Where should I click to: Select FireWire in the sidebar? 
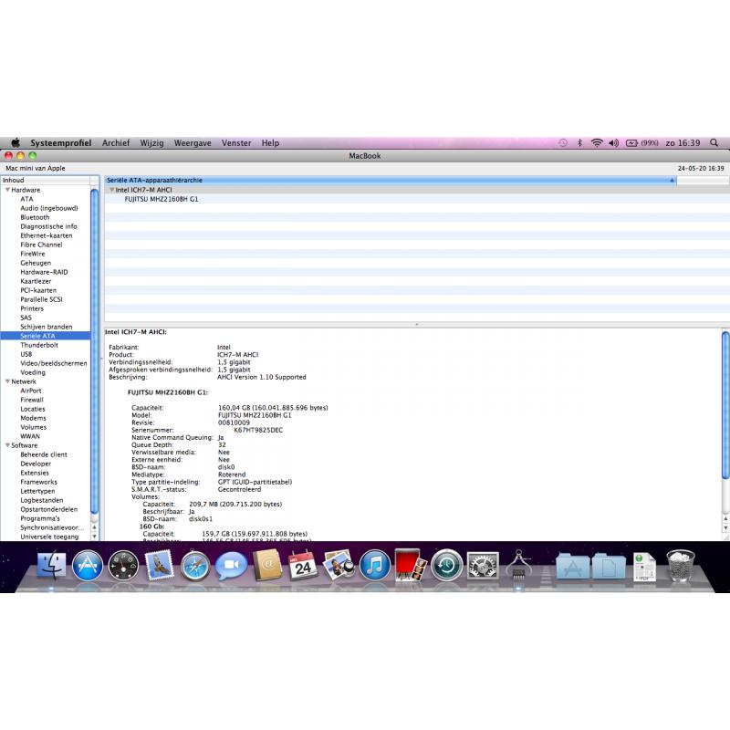33,254
